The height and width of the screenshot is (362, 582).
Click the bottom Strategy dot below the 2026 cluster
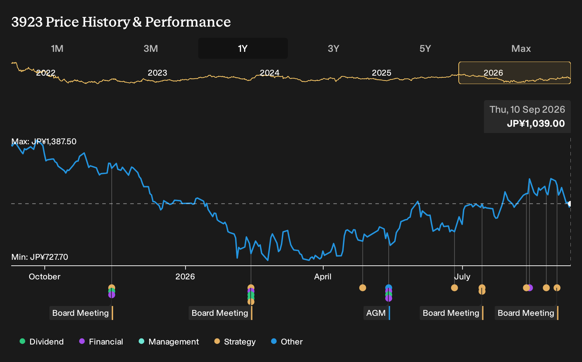pos(251,302)
